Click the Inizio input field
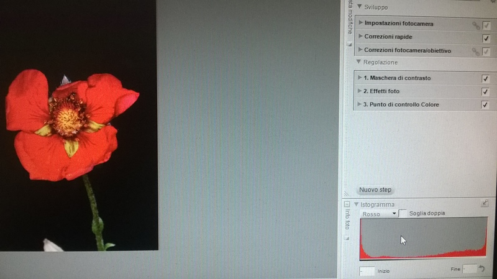The height and width of the screenshot is (279, 497). click(367, 271)
